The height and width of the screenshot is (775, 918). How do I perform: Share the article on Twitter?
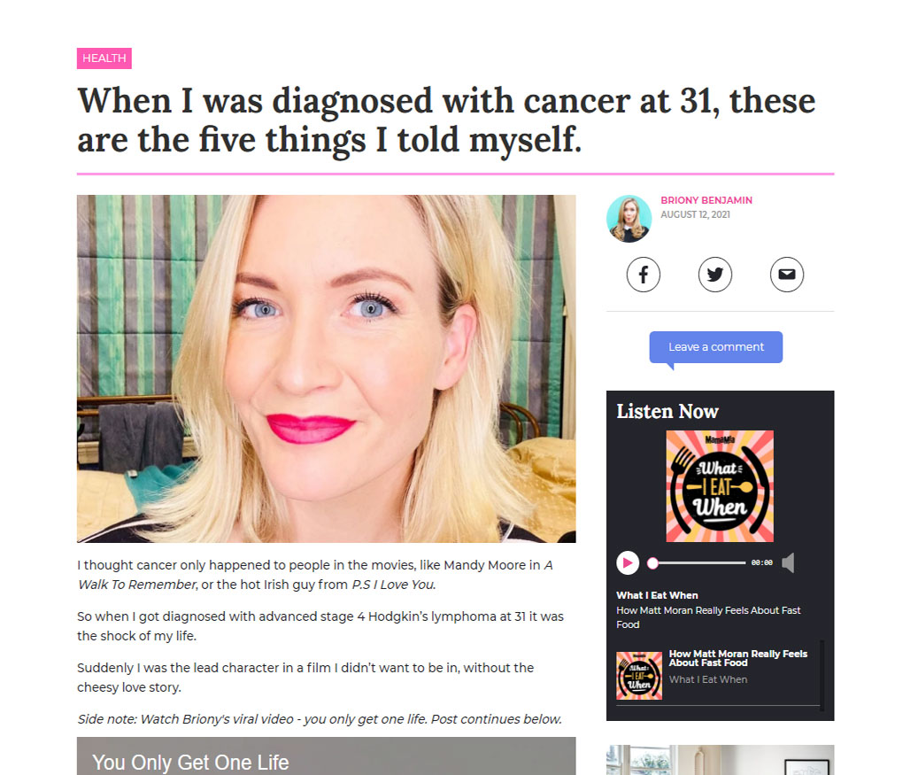pos(715,275)
